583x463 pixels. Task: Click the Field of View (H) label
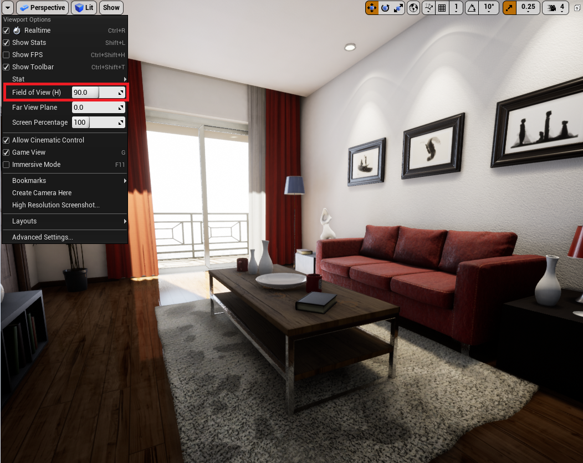point(37,92)
